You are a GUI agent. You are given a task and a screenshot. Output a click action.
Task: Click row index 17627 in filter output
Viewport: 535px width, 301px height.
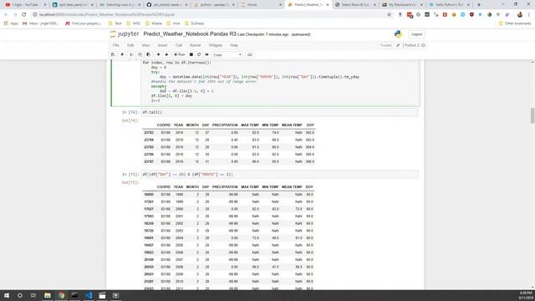tap(149, 209)
